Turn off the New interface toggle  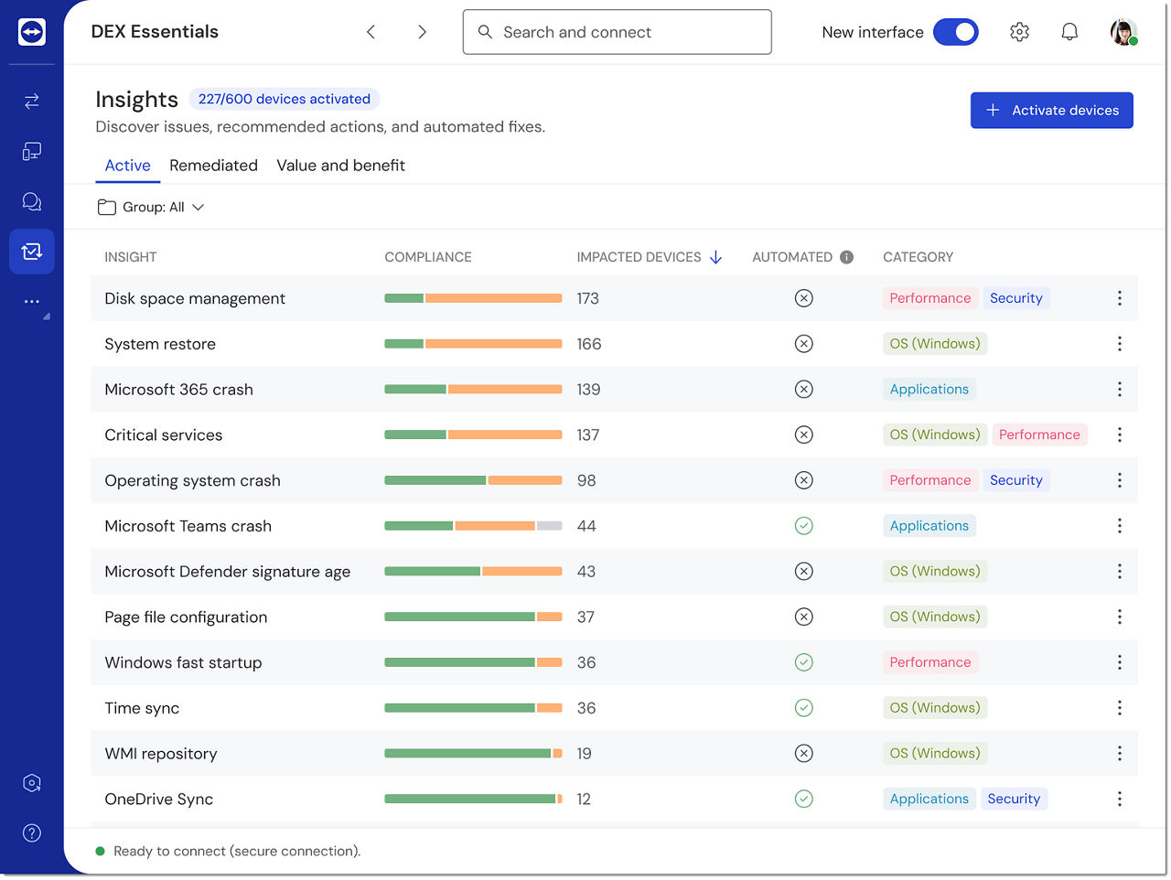click(955, 32)
